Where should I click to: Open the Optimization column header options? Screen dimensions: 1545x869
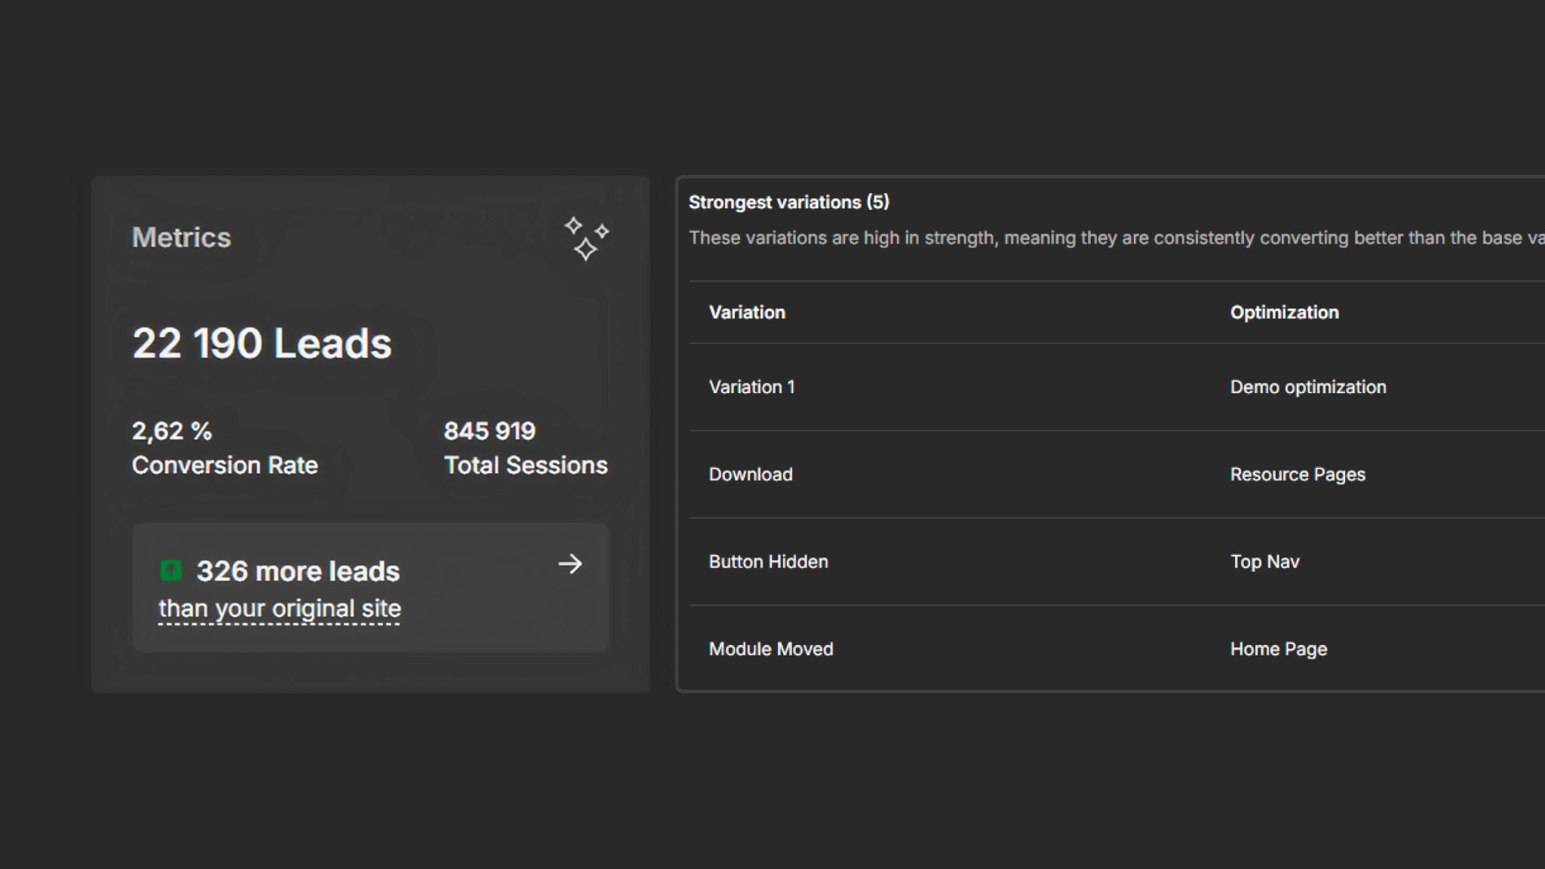point(1284,312)
